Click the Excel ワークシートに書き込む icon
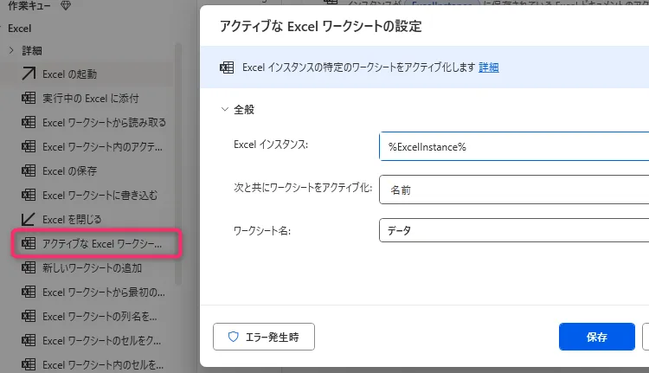 pos(28,195)
